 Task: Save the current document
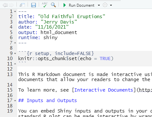(x=33, y=5)
